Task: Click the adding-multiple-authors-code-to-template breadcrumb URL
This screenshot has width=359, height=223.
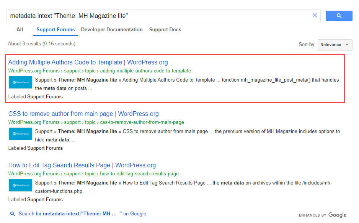Action: tap(145, 71)
